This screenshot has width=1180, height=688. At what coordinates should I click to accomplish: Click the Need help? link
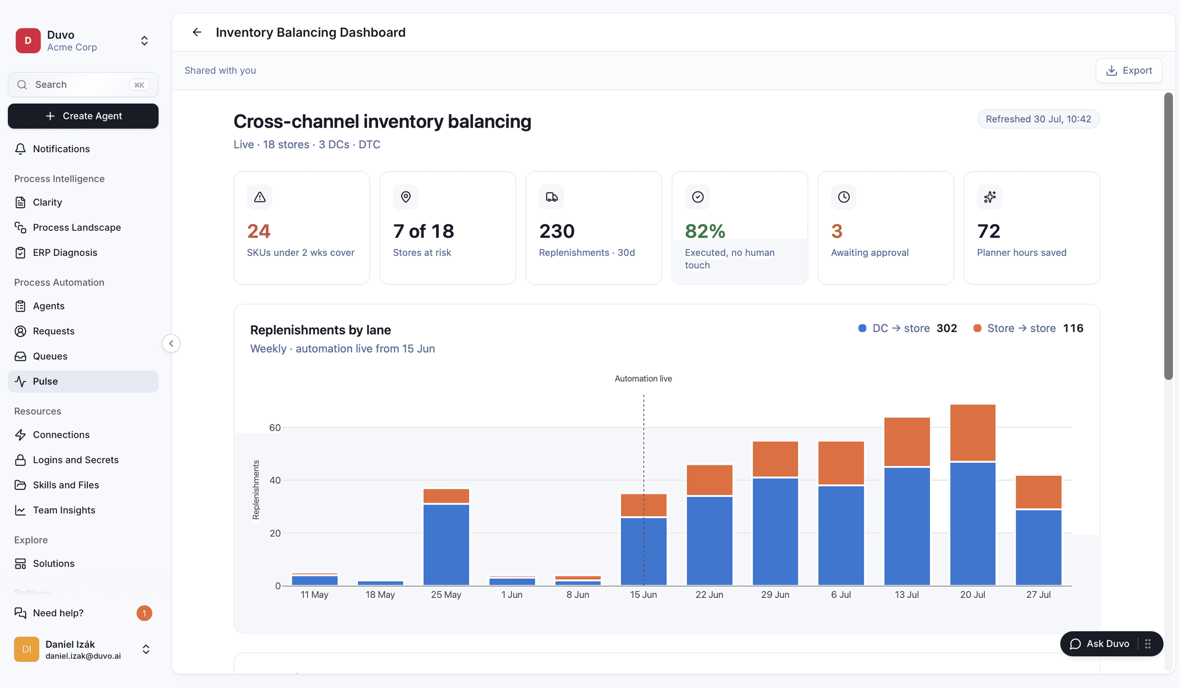point(58,613)
